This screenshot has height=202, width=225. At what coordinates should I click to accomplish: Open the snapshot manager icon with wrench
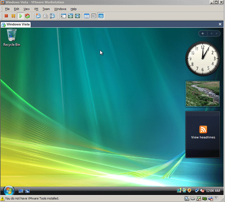[x=52, y=16]
